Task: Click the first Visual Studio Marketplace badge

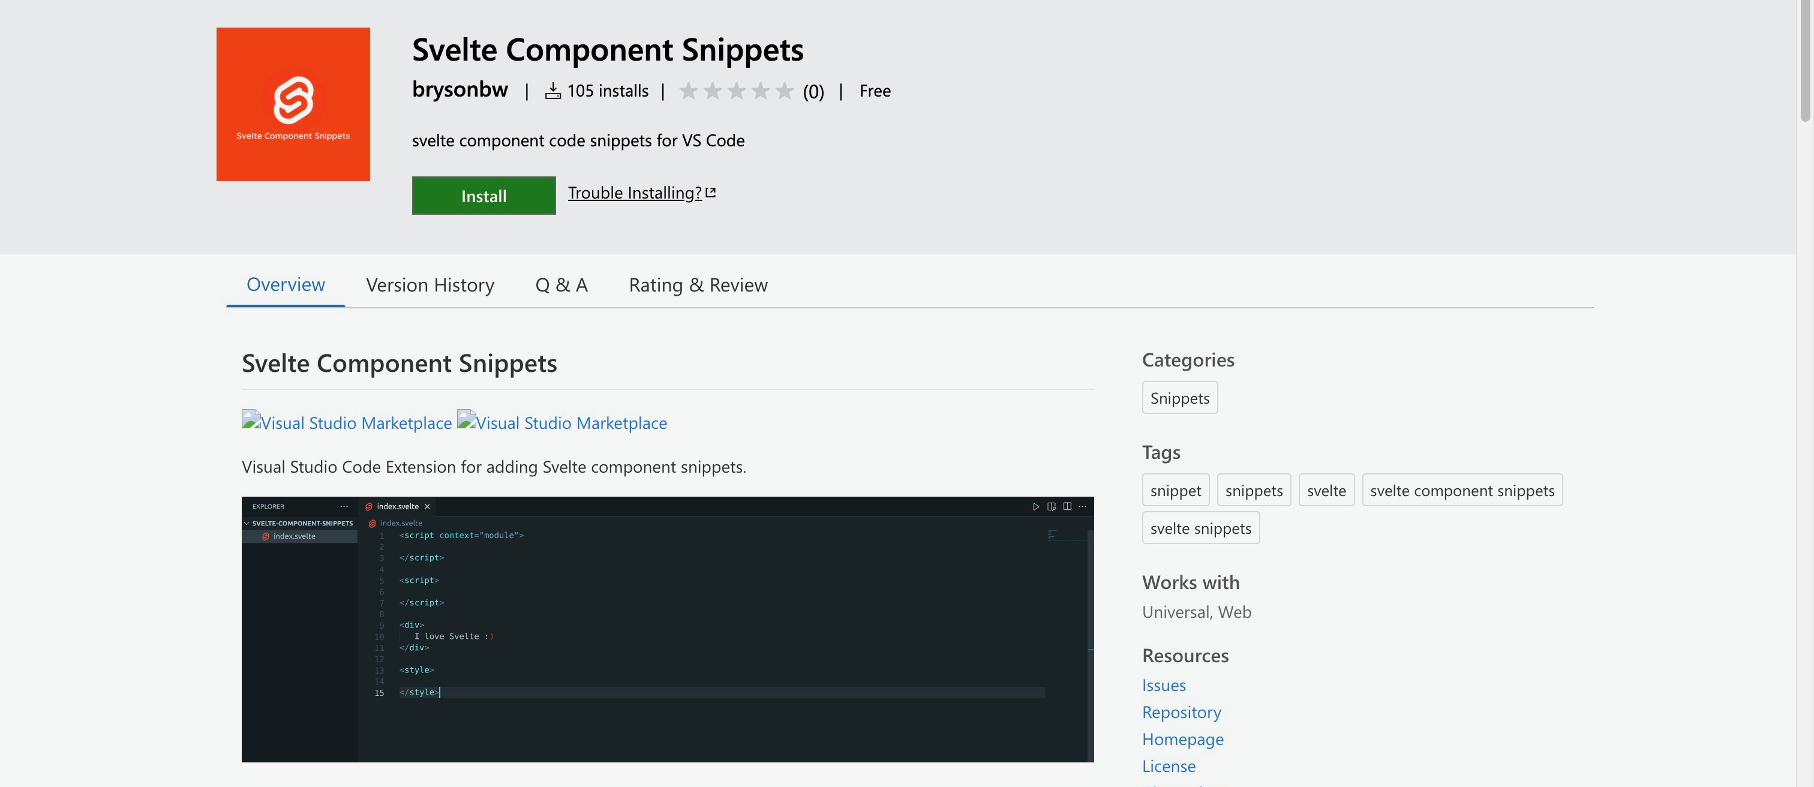Action: [347, 422]
